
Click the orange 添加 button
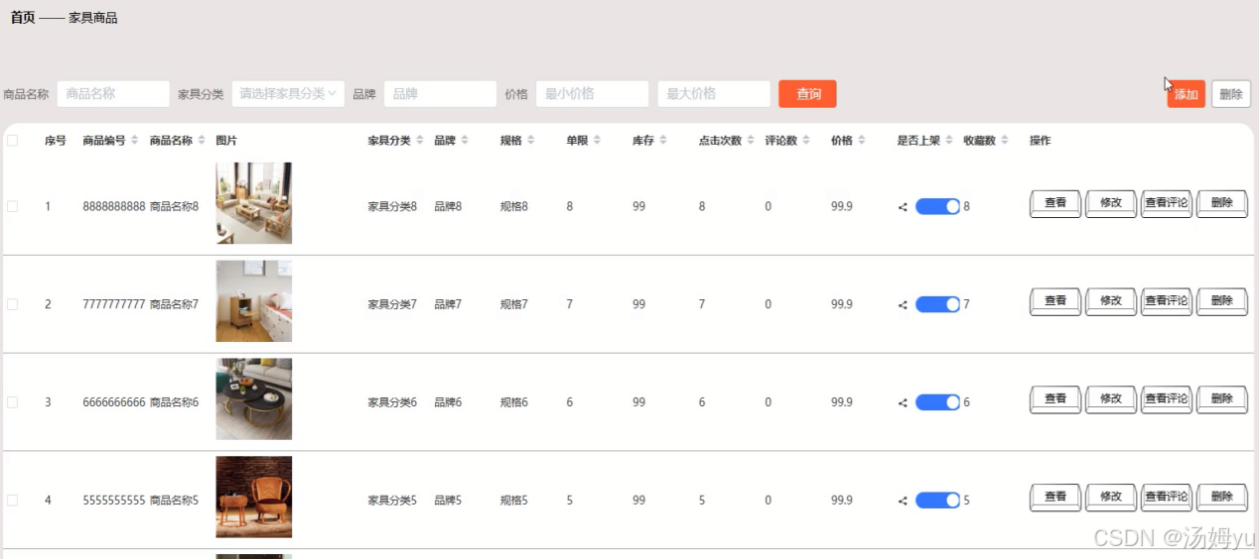pos(1186,94)
